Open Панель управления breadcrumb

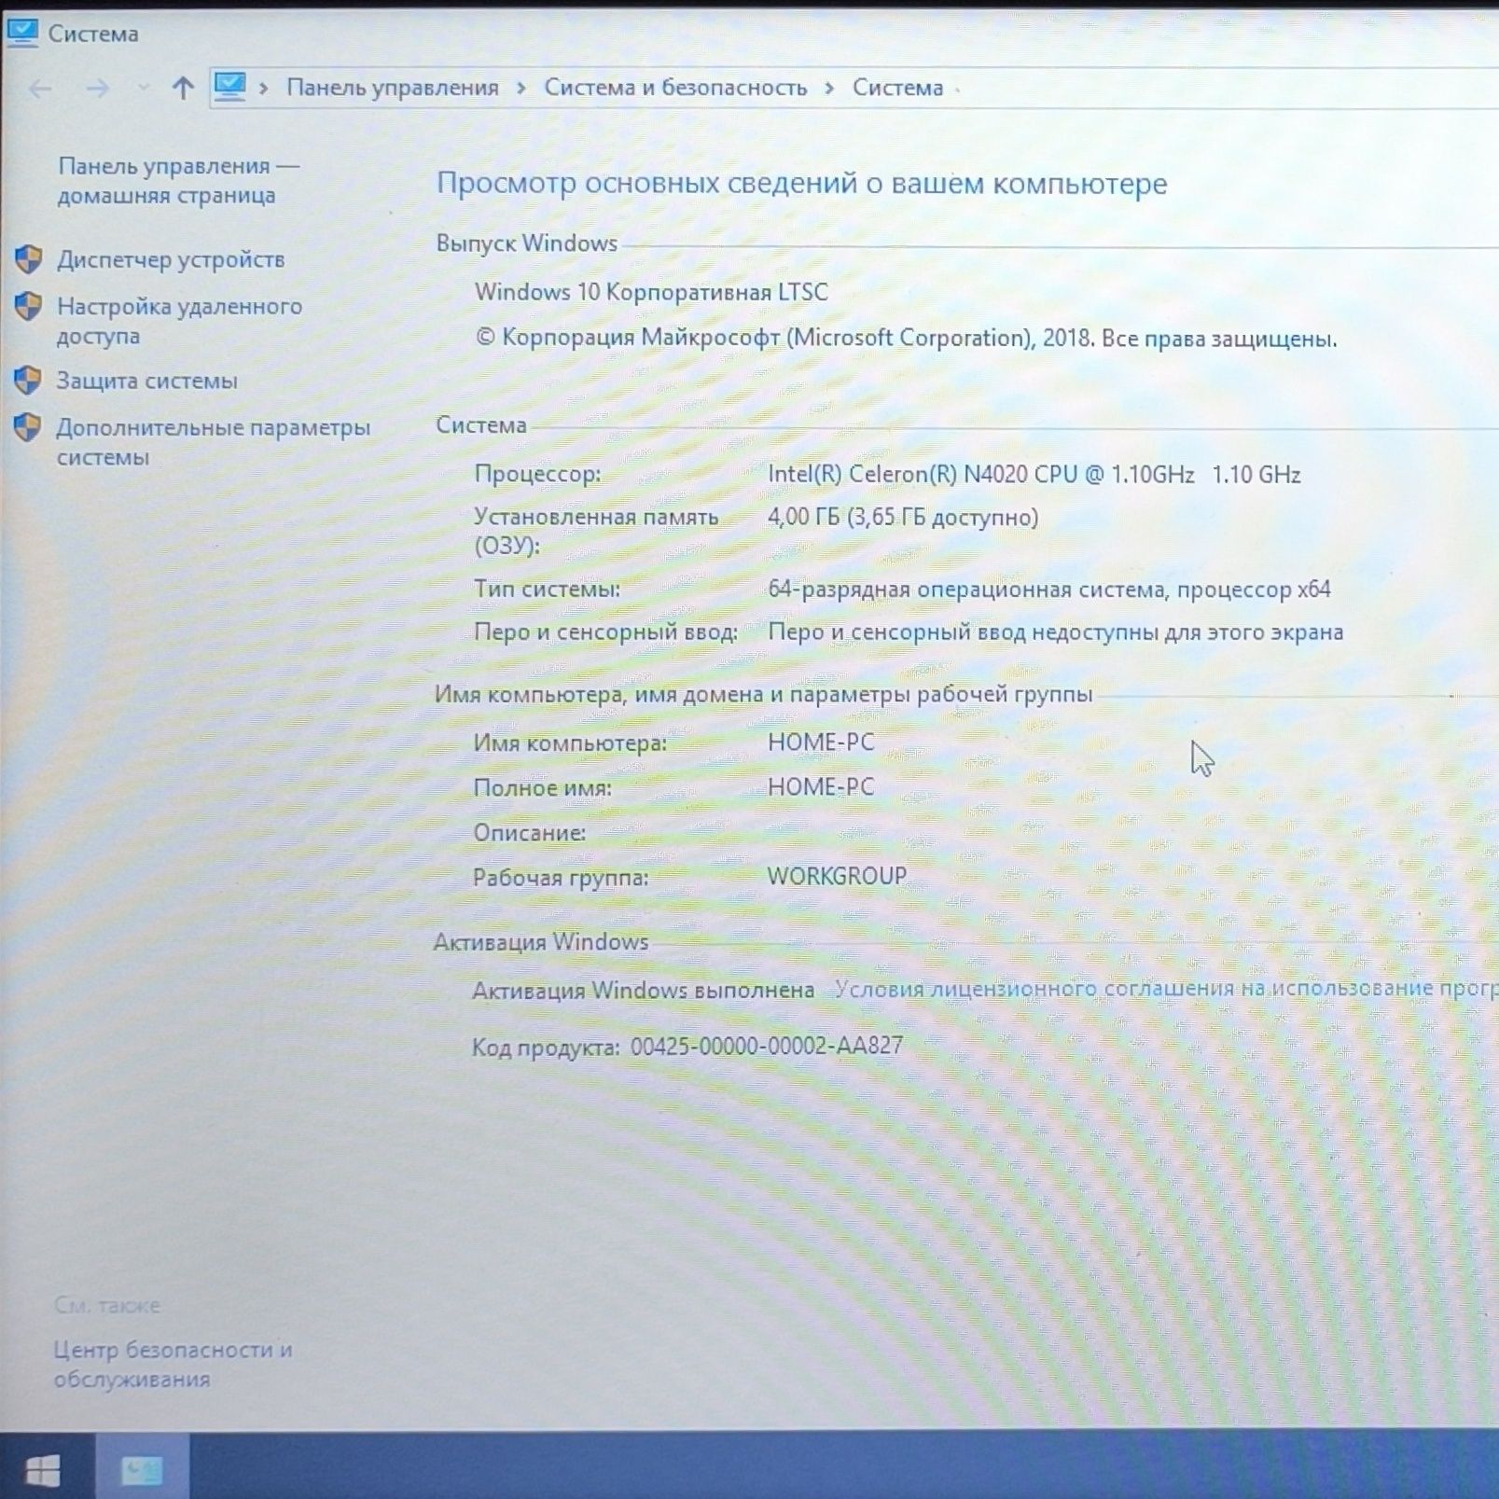tap(392, 88)
